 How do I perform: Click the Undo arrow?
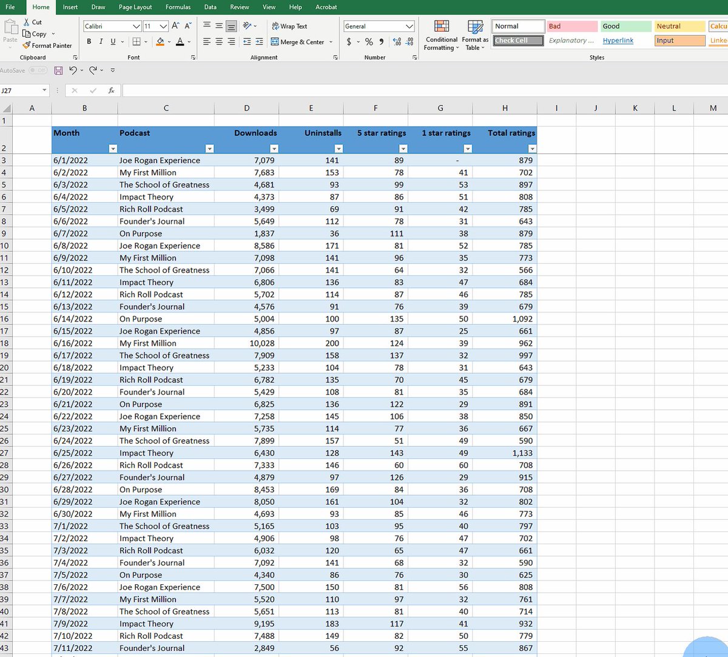click(x=73, y=70)
